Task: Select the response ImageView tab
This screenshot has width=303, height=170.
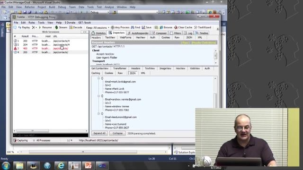Action: coord(165,68)
